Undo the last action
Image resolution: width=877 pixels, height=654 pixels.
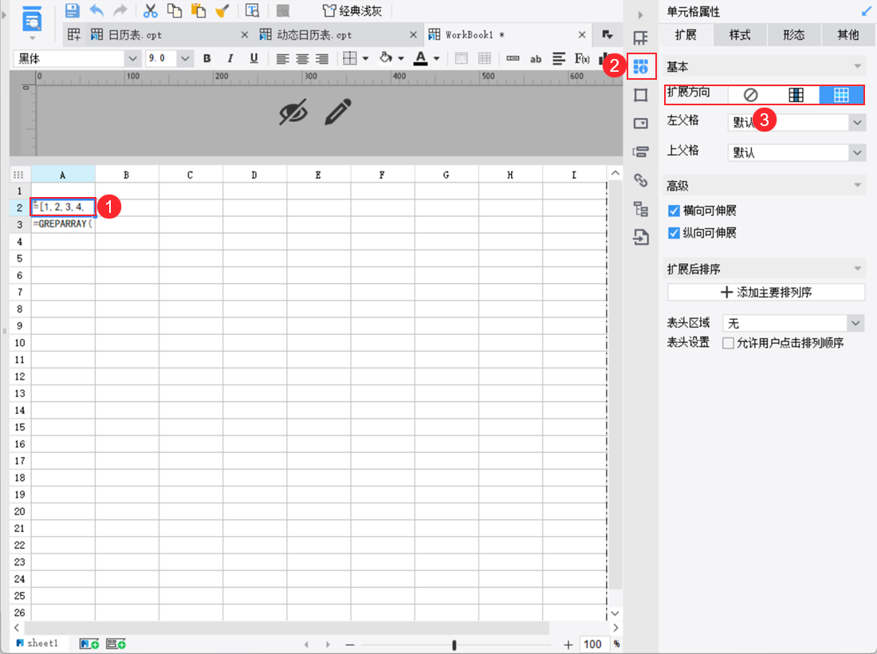(x=96, y=10)
